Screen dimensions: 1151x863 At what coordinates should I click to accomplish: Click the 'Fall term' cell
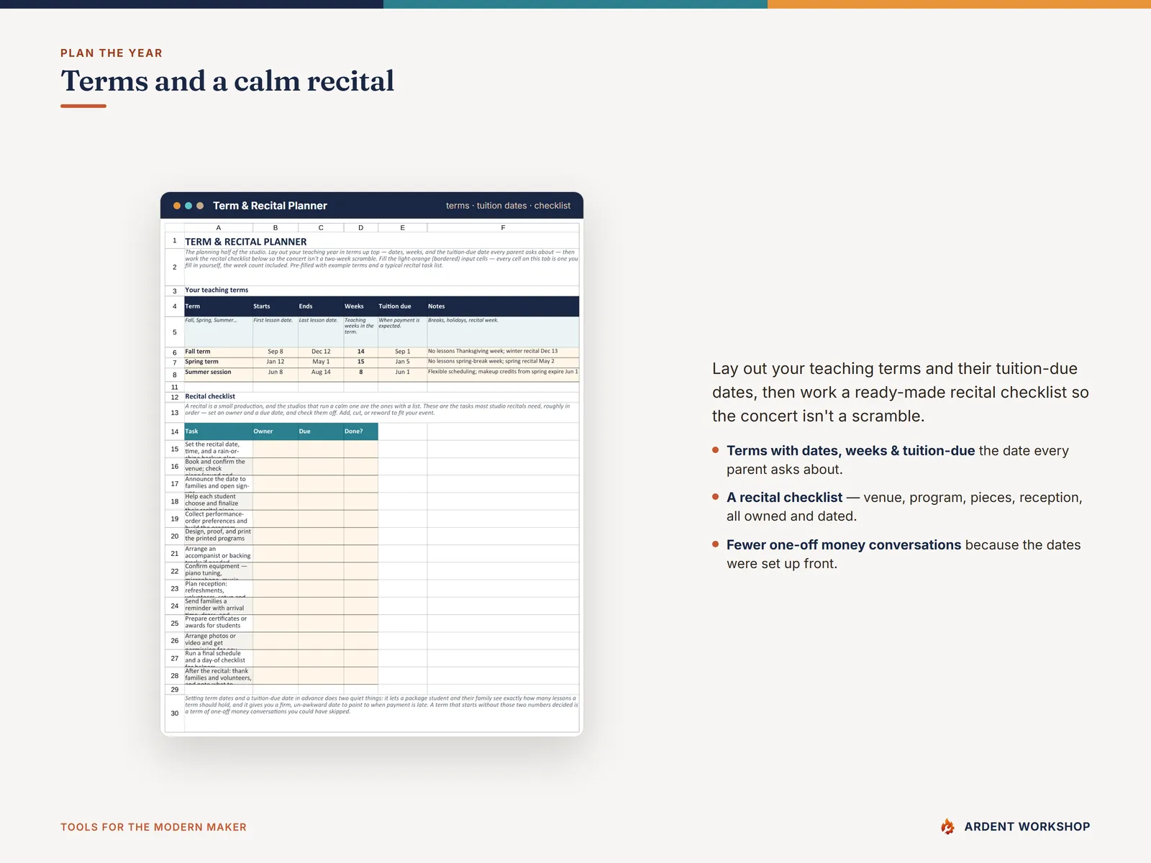[219, 352]
